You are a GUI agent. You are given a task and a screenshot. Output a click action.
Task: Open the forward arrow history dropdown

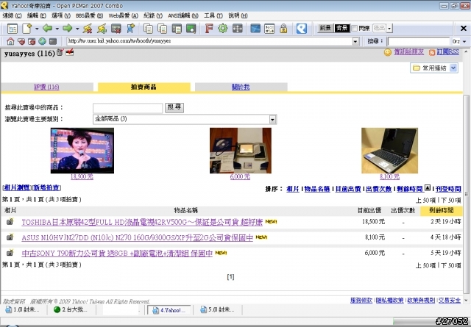point(77,29)
